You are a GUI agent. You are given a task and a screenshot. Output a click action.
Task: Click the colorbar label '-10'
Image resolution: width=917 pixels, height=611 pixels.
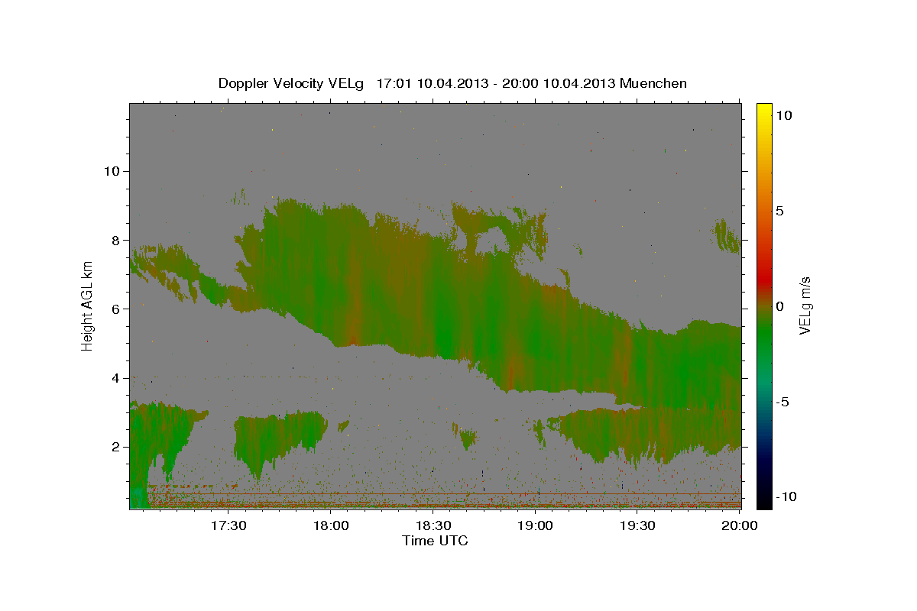point(786,496)
